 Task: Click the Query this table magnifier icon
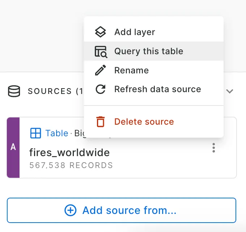click(101, 51)
